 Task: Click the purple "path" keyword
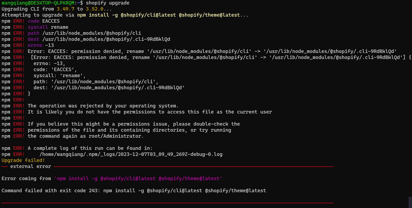pos(34,33)
